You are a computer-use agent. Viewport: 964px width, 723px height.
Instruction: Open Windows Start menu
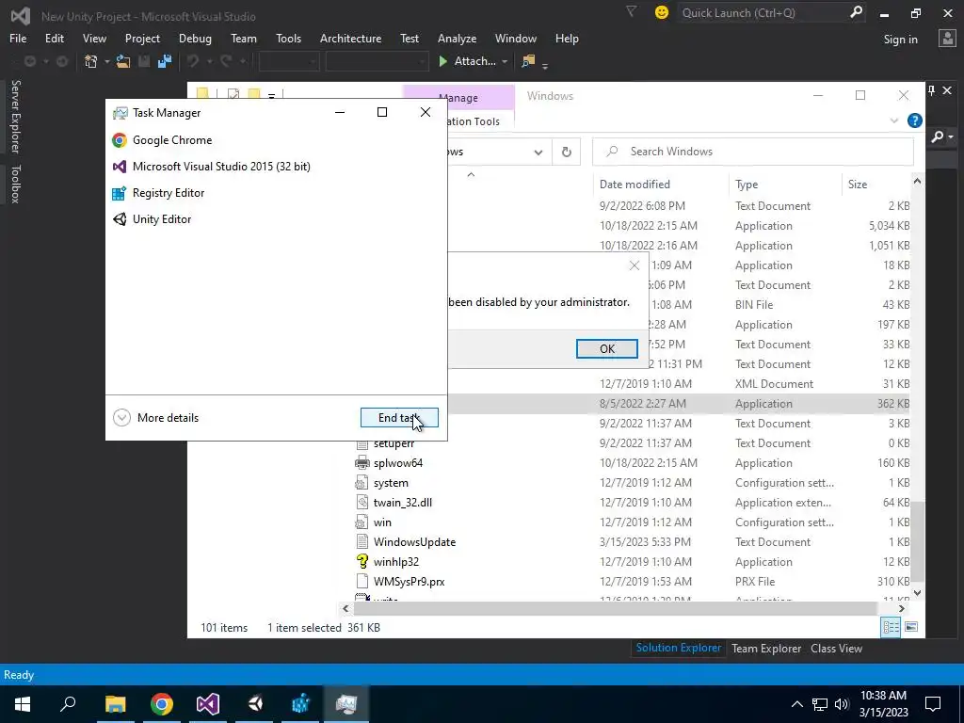click(x=23, y=704)
